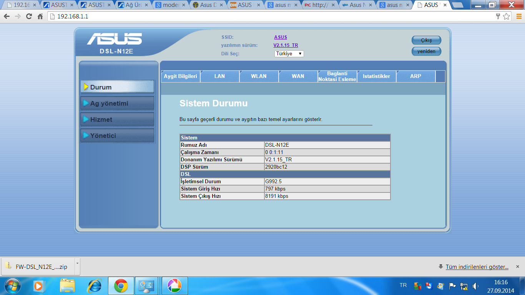Click the Çıkış logout button

[x=426, y=40]
